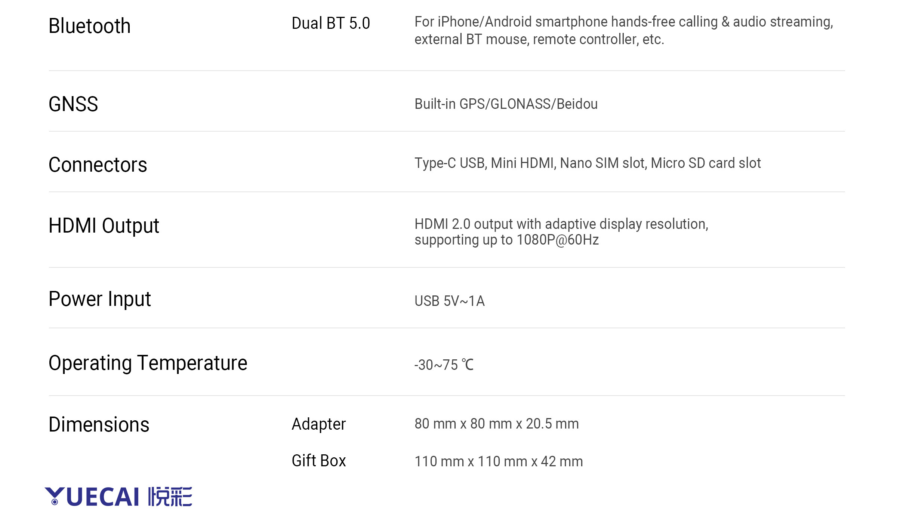The image size is (897, 528).
Task: Click the Type-C USB, Mini HDMI connectors text
Action: coord(588,163)
